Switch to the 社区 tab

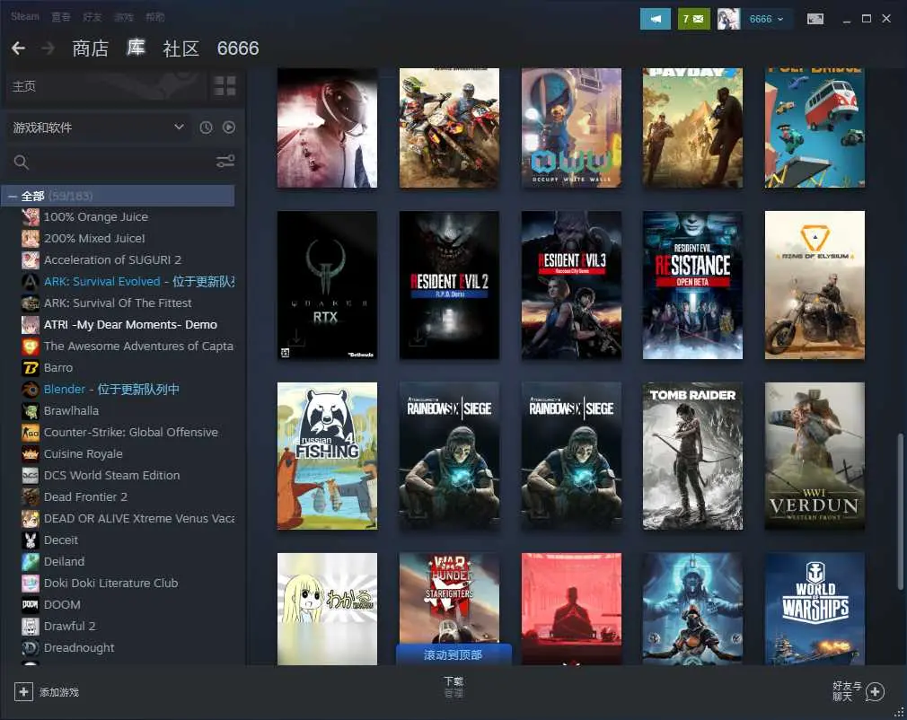pos(181,48)
